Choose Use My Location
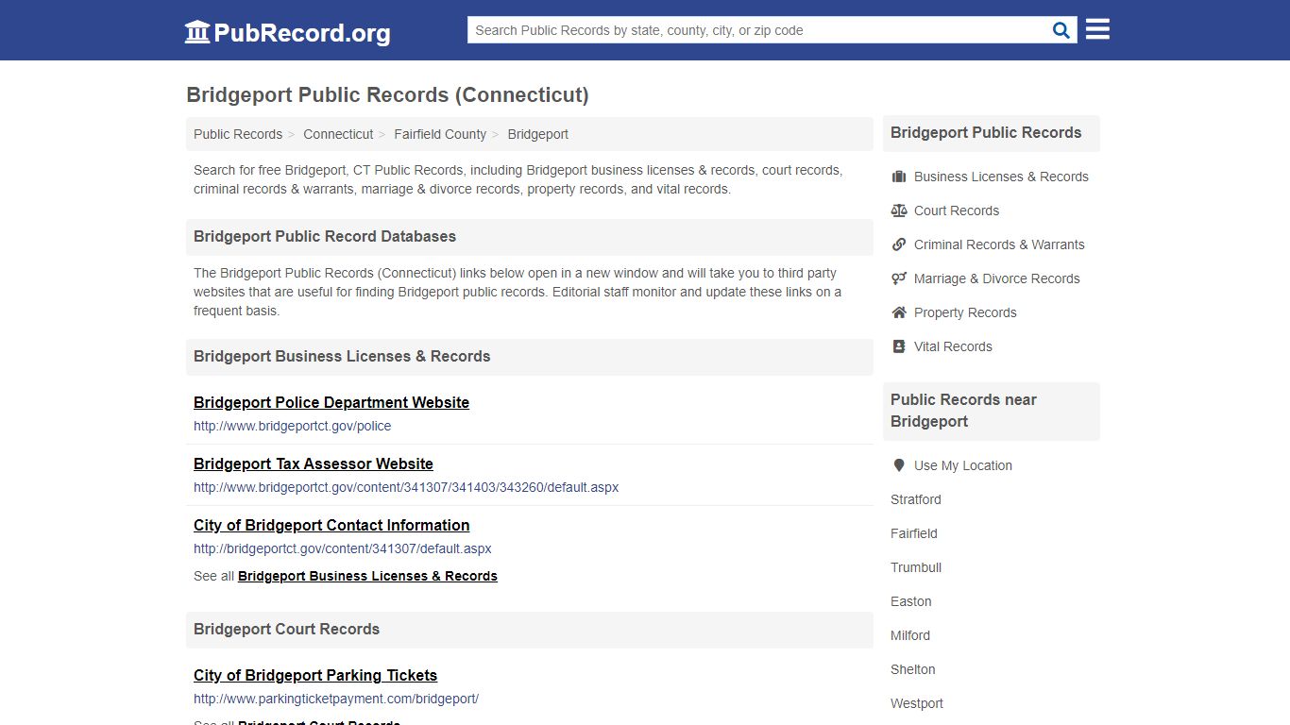Image resolution: width=1290 pixels, height=725 pixels. (963, 465)
